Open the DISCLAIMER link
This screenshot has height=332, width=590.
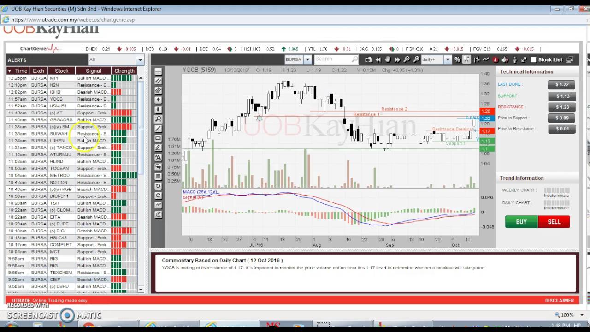click(559, 300)
